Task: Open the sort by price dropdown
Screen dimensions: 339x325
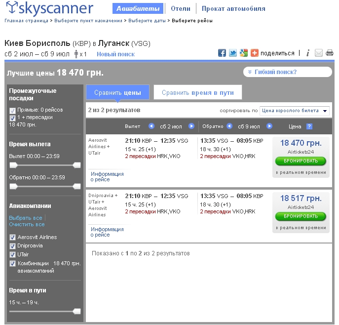Action: click(294, 111)
